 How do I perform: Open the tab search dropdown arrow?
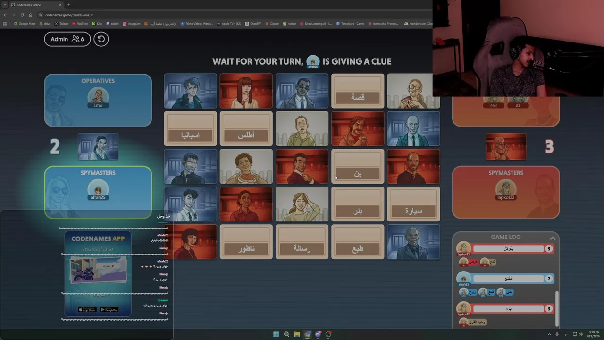(4, 5)
